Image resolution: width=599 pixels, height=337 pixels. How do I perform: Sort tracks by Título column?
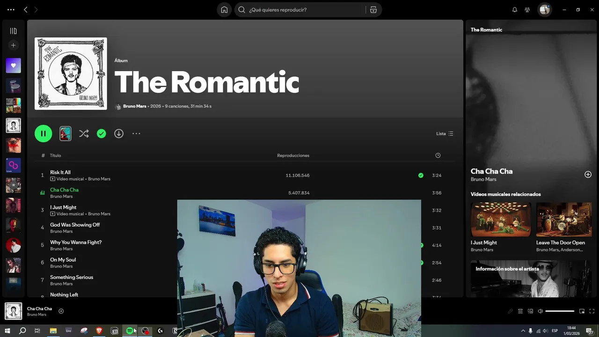pyautogui.click(x=55, y=155)
